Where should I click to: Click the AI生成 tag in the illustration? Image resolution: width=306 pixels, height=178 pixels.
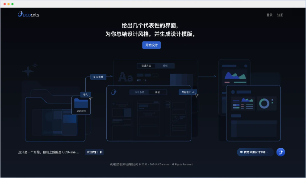coord(98,77)
